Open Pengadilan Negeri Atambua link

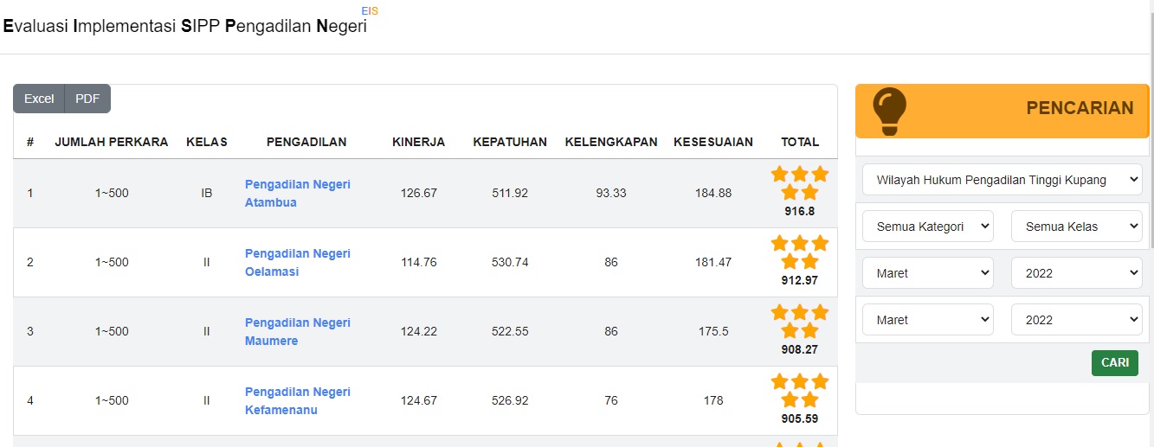(298, 194)
